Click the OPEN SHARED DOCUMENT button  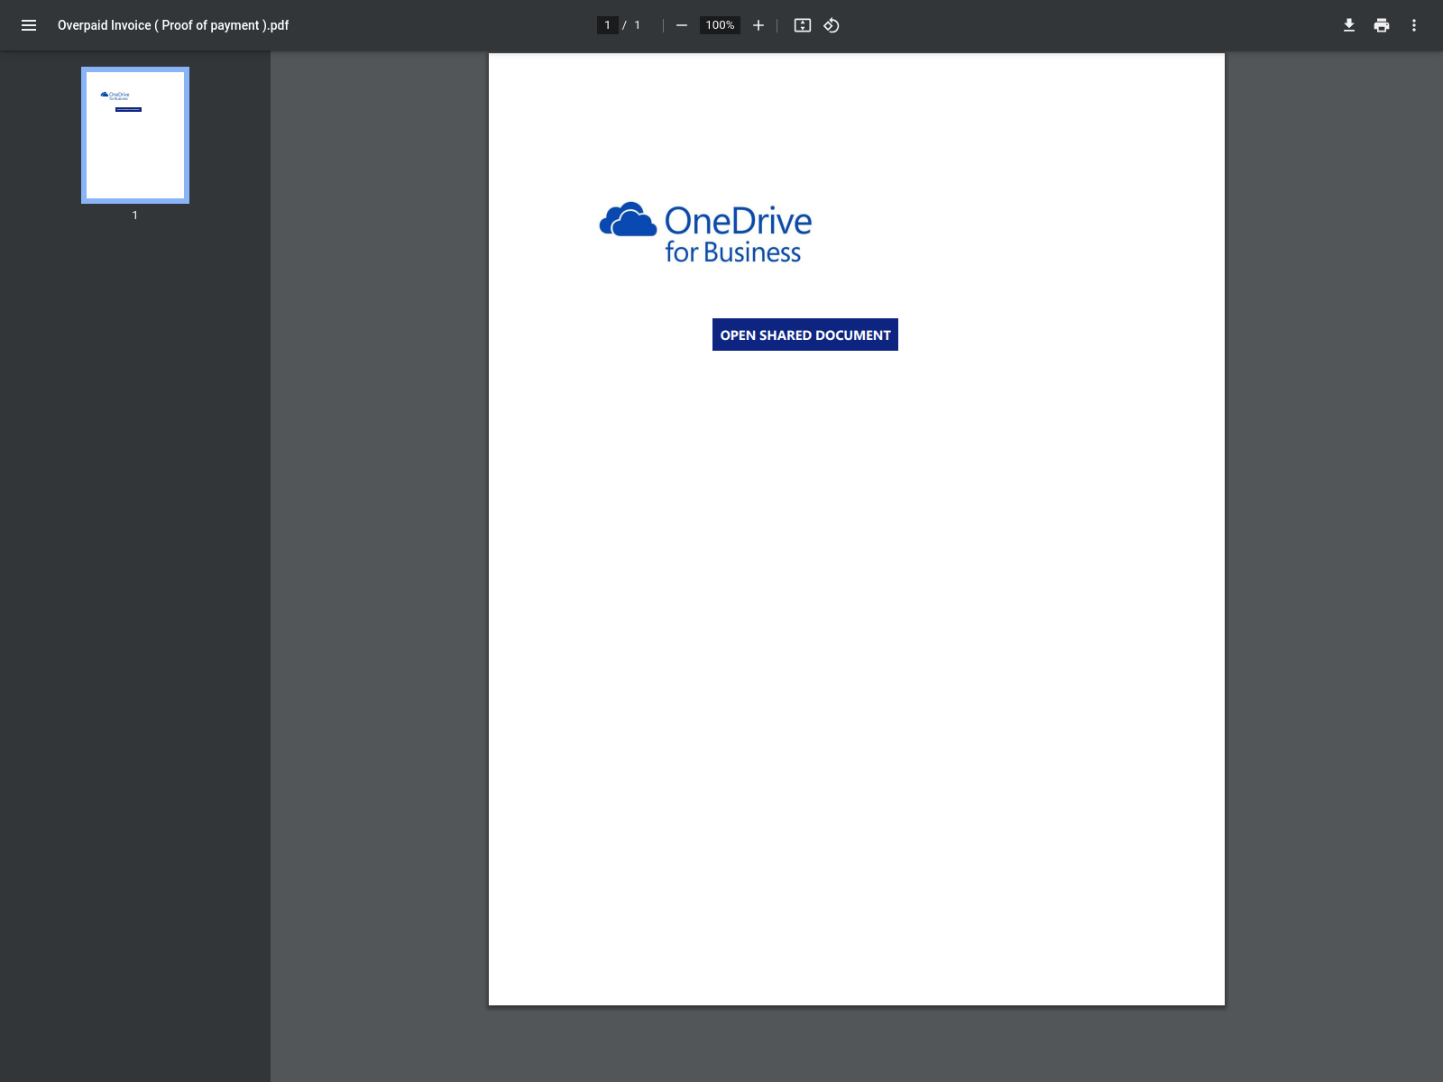805,335
